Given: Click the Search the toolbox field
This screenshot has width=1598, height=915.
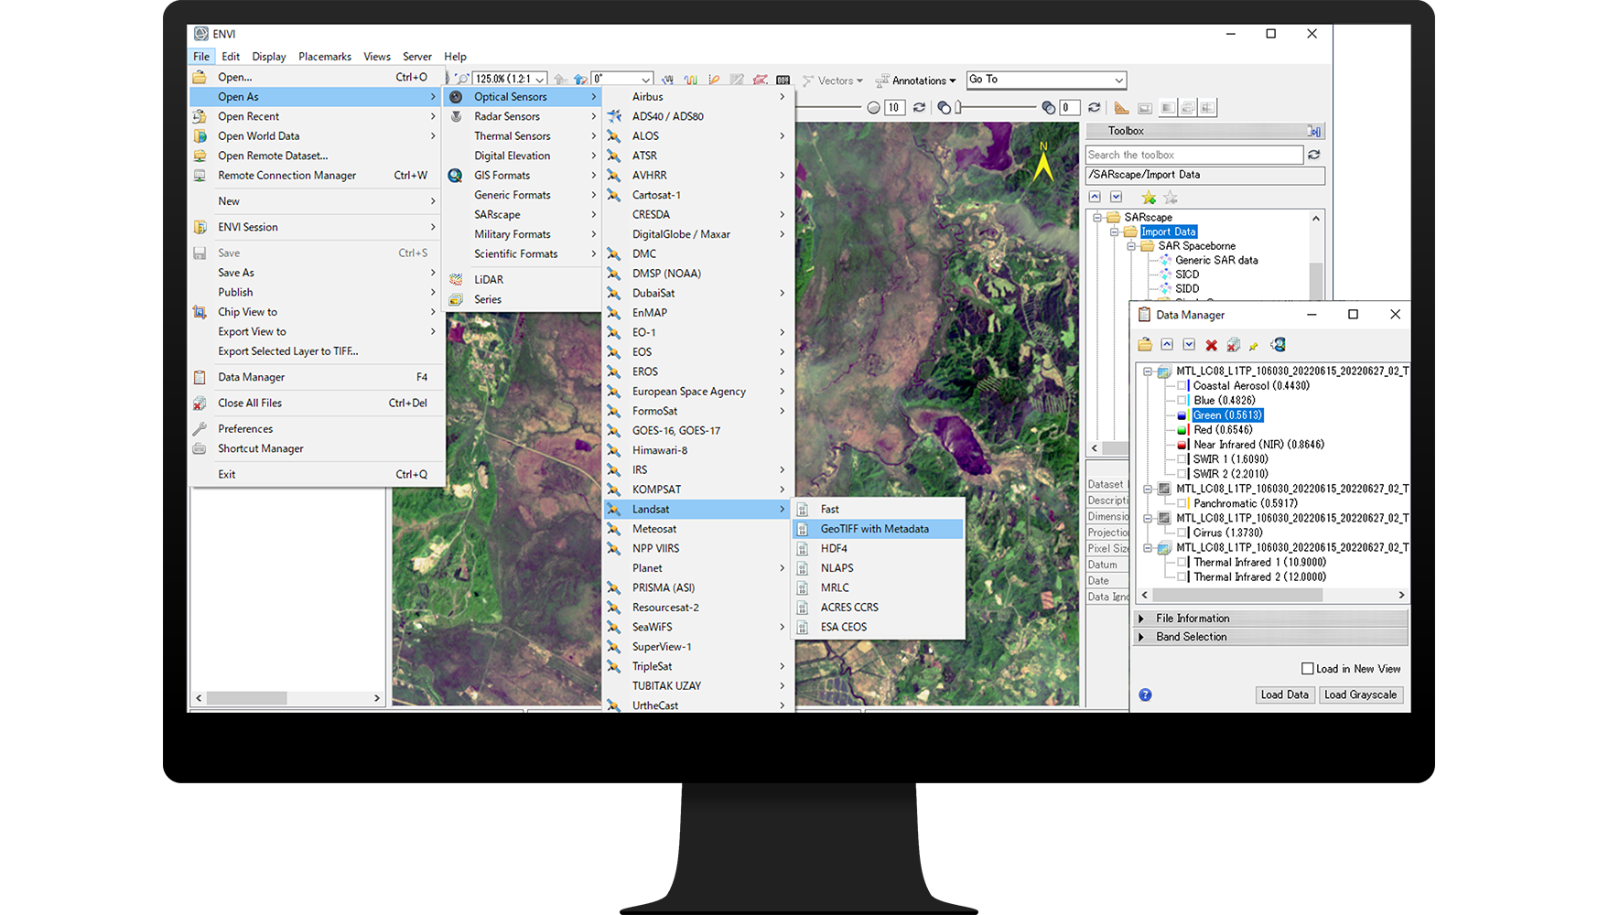Looking at the screenshot, I should tap(1193, 155).
